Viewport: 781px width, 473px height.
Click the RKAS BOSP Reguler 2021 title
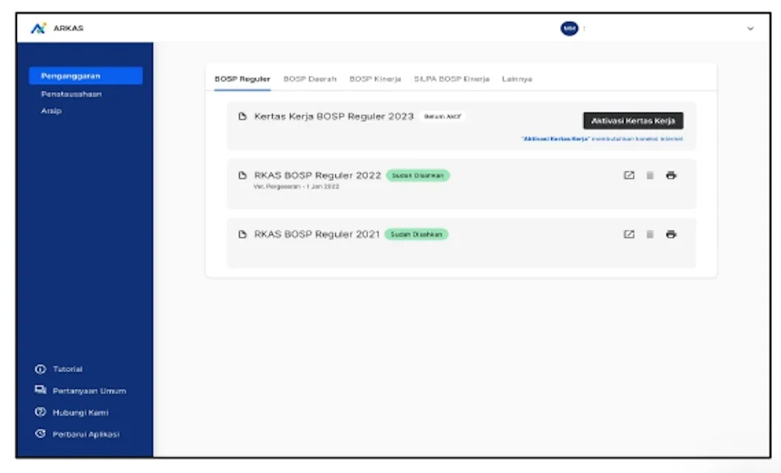pyautogui.click(x=317, y=234)
